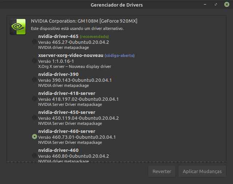Image resolution: width=233 pixels, height=184 pixels.
Task: Choose the nvidia-driver-460 driver at bottom
Action: pyautogui.click(x=35, y=156)
